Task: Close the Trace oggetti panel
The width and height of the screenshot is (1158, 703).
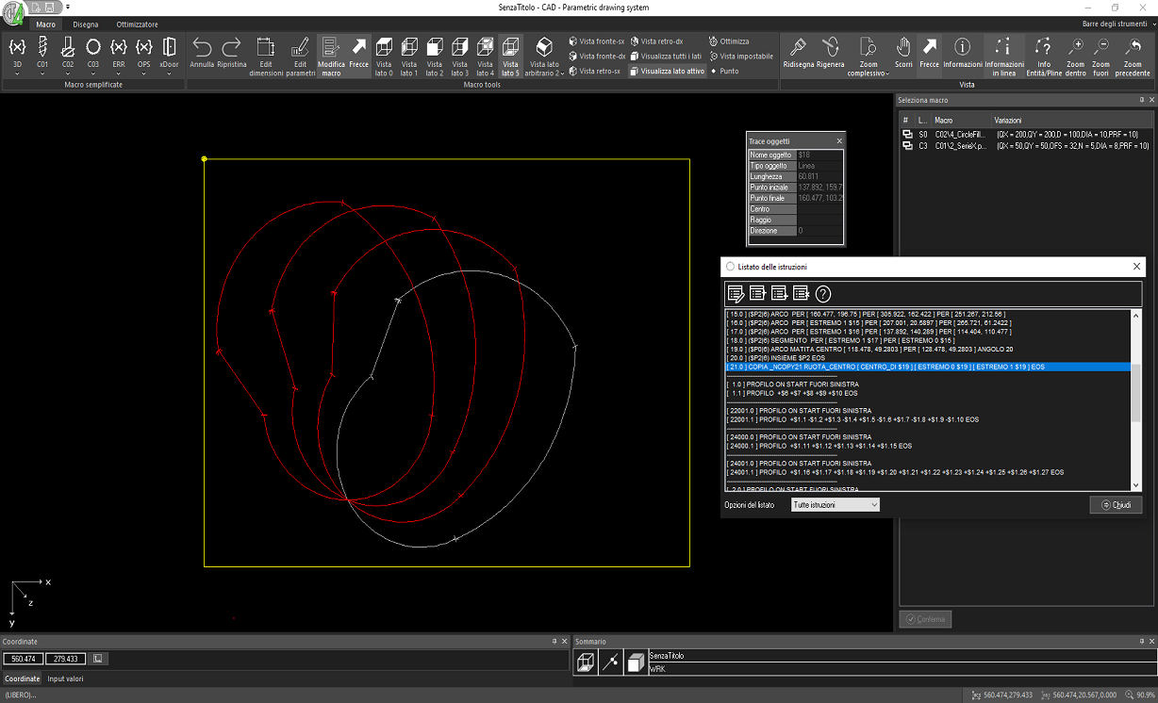Action: [x=838, y=140]
